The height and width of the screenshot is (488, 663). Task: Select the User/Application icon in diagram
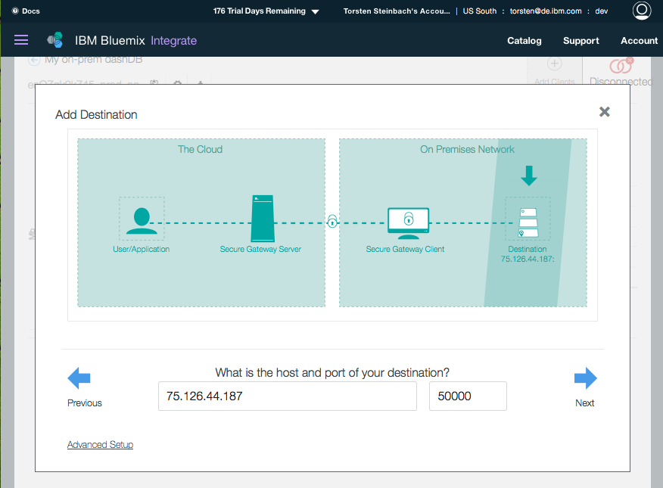[142, 221]
